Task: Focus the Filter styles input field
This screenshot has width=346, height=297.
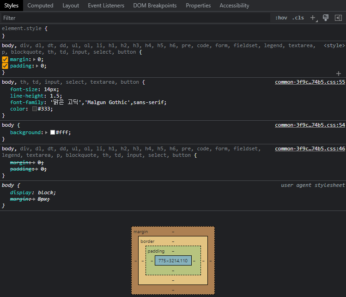Action: click(136, 18)
